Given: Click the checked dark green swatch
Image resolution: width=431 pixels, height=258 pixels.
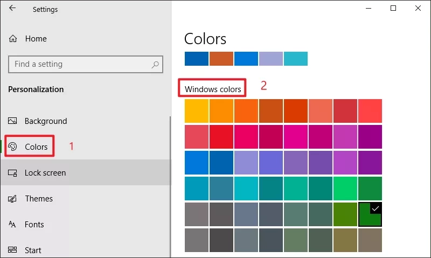Looking at the screenshot, I should 370,214.
